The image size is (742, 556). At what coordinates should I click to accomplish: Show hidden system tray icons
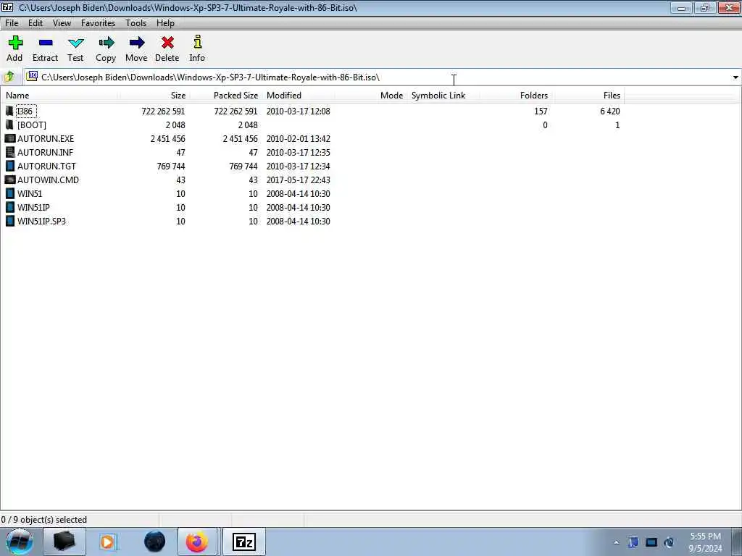616,542
